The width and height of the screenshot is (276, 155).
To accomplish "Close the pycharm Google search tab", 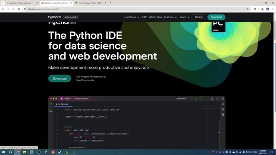I will [x=37, y=3].
